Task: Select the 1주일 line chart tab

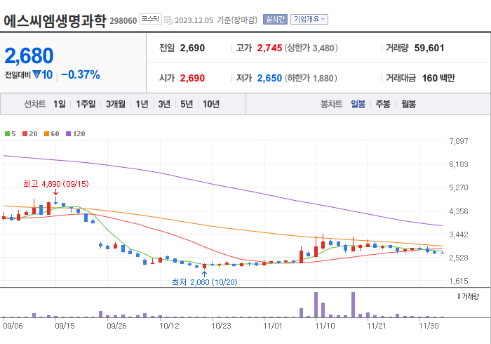Action: 86,104
